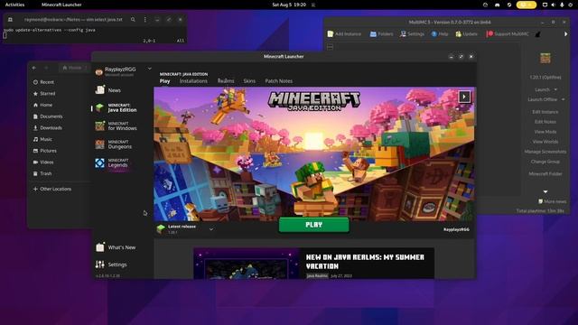Expand the RayplayzRGG account dropdown chevron
Image resolution: width=578 pixels, height=325 pixels.
[x=149, y=69]
